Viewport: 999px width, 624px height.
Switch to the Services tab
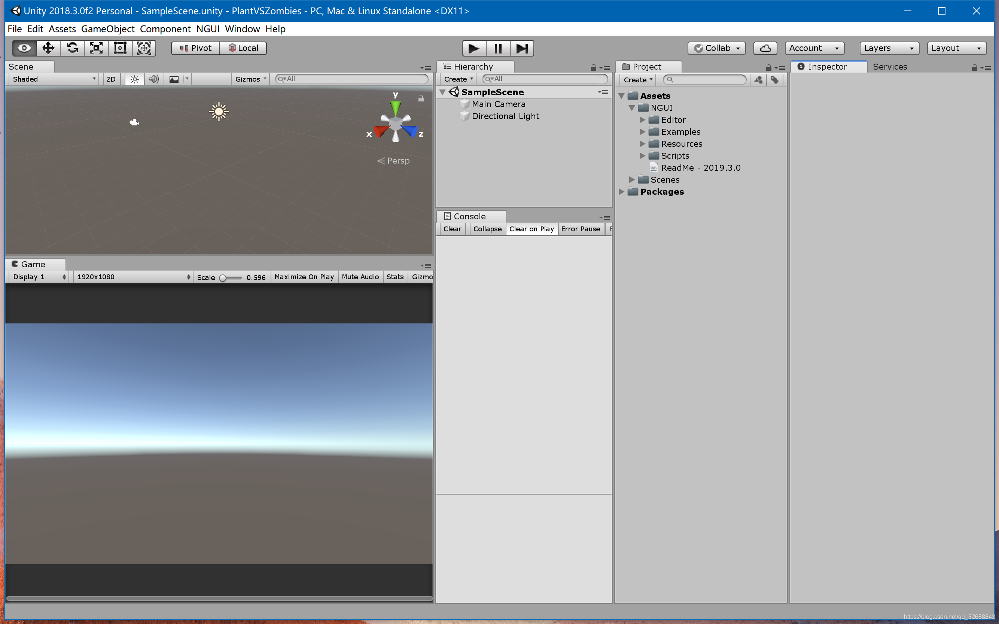890,67
